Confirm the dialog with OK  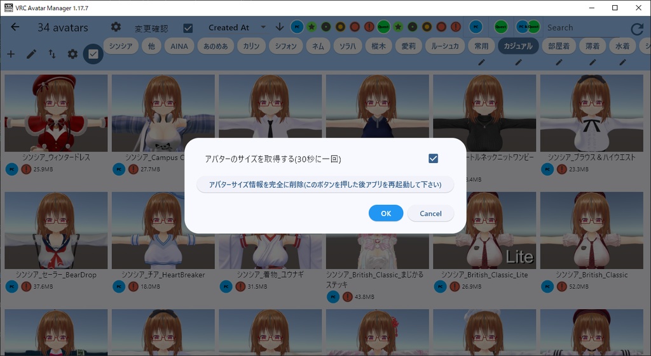point(386,213)
